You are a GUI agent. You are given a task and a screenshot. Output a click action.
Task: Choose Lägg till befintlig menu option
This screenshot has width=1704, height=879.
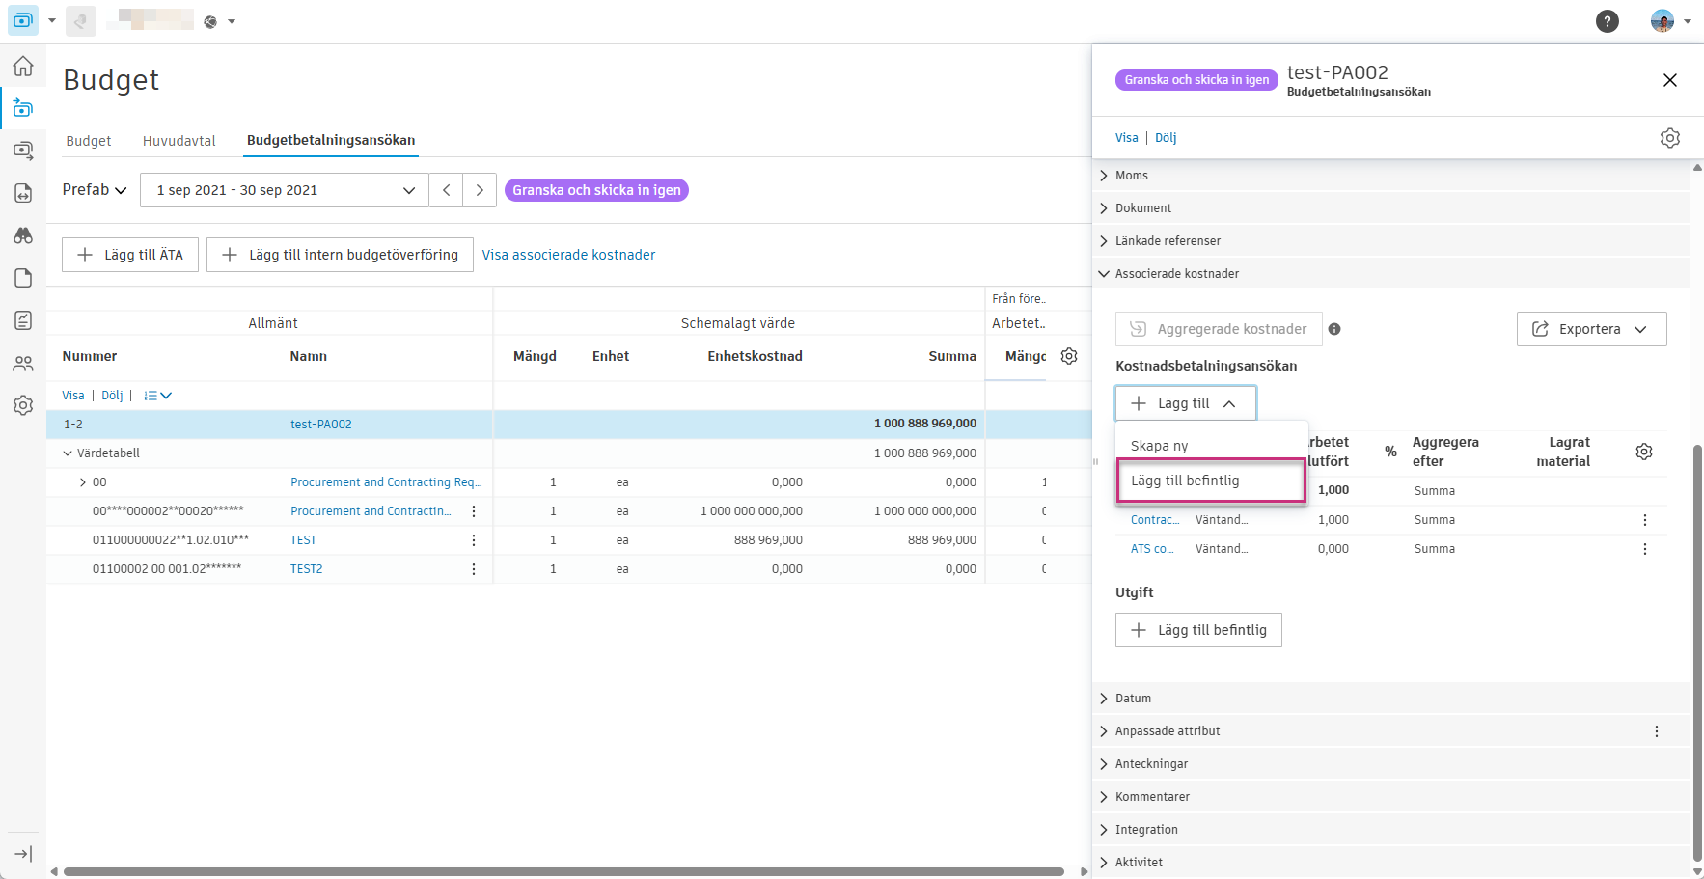[1211, 481]
